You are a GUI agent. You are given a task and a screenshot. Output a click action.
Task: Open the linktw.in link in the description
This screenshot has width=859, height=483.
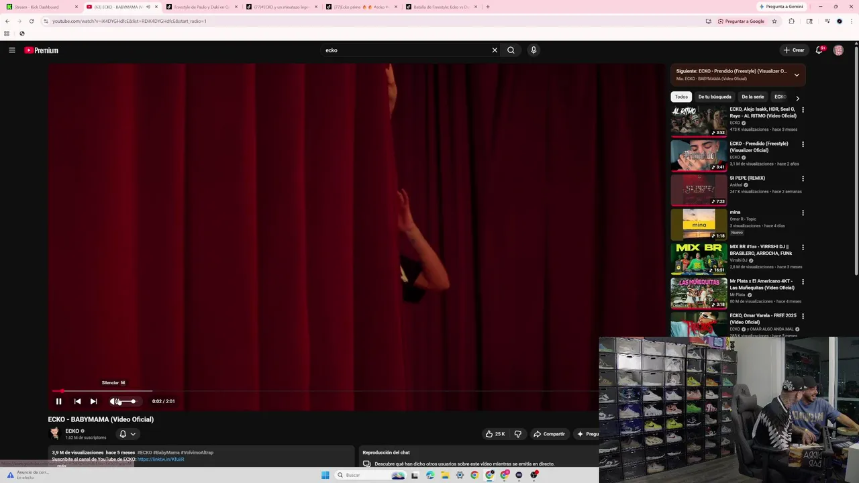[x=160, y=460]
